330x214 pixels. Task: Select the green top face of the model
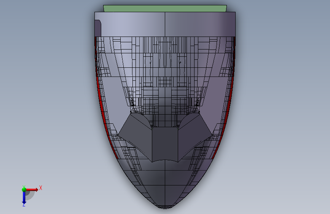[165, 8]
